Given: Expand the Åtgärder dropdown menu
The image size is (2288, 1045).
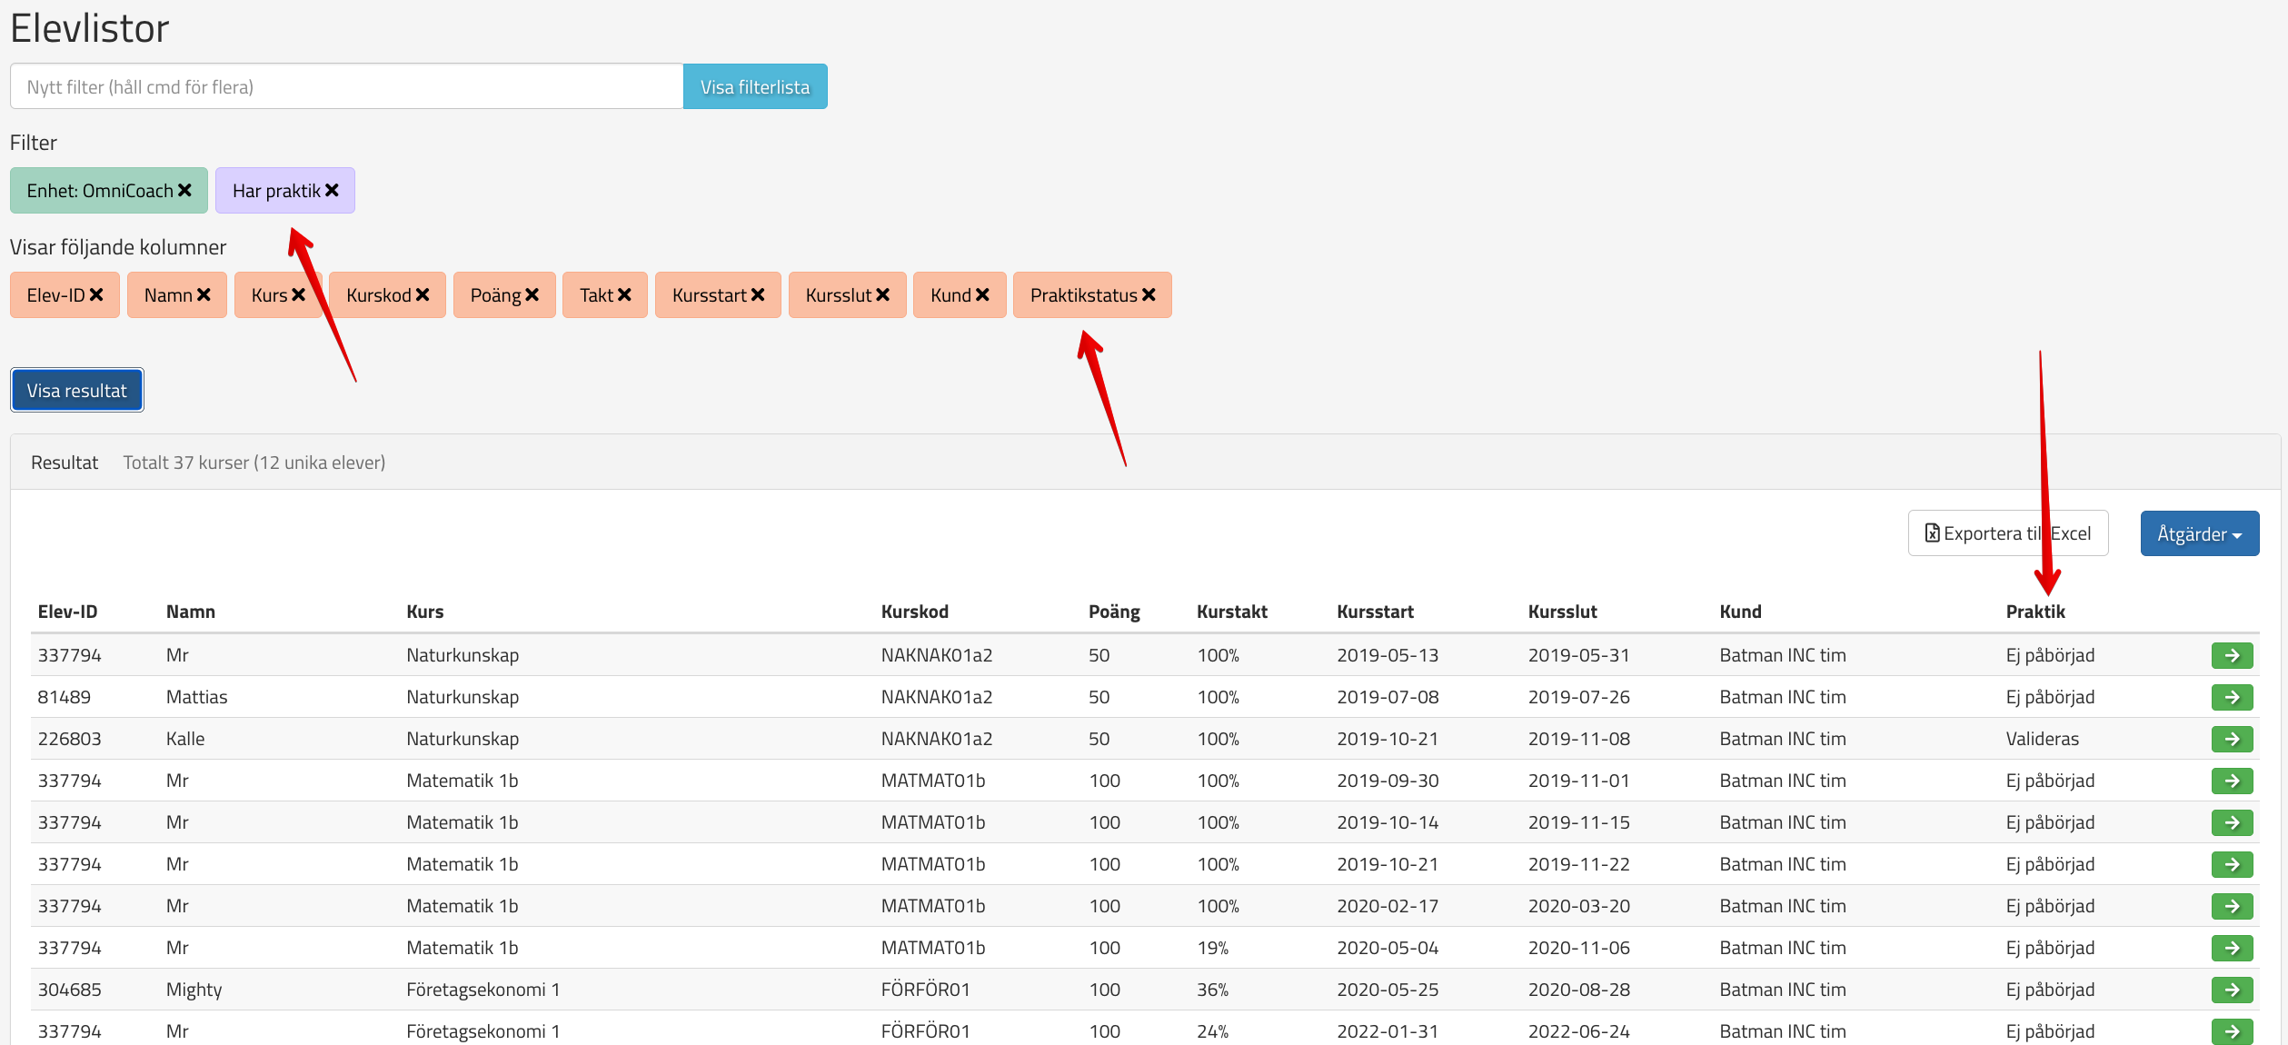Looking at the screenshot, I should (2199, 533).
